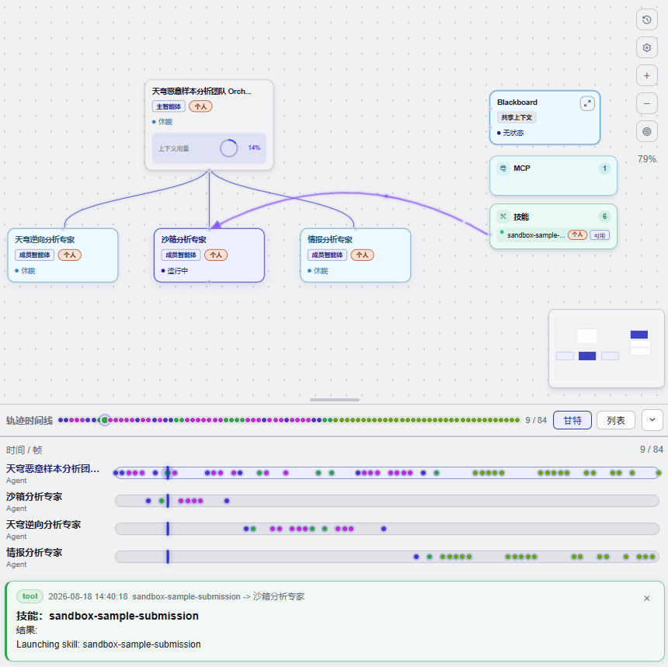Image resolution: width=668 pixels, height=667 pixels.
Task: Click the fit-view target icon
Action: (x=647, y=131)
